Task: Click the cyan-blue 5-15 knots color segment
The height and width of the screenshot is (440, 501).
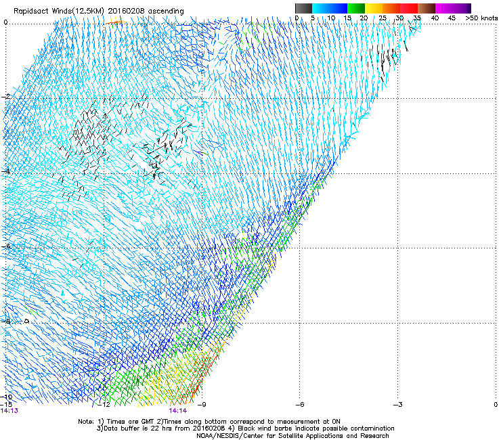Action: [330, 8]
